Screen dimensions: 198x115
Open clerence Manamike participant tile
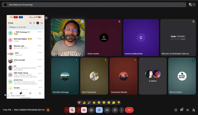pos(141,38)
